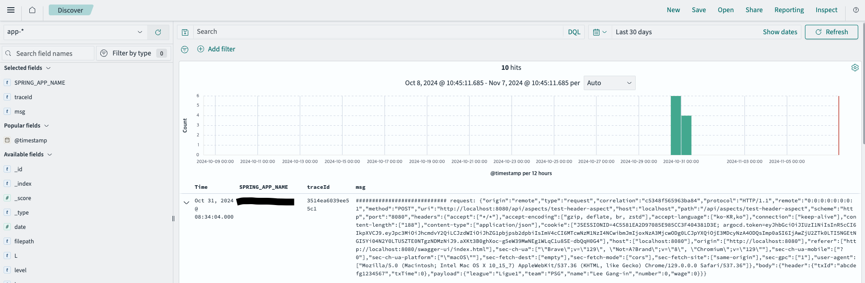Click the plus icon for Add filter

coord(200,49)
